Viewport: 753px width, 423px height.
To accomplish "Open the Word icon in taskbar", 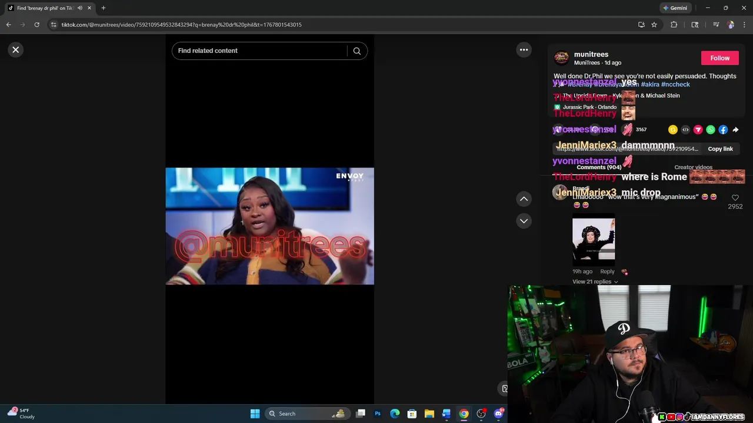I will coord(447,414).
